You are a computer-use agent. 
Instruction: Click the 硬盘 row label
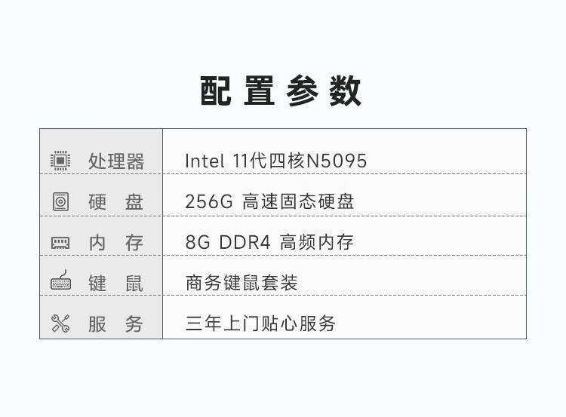point(115,202)
